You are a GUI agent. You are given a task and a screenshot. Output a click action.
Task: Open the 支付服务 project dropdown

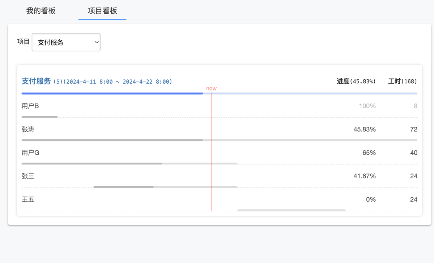[x=66, y=42]
